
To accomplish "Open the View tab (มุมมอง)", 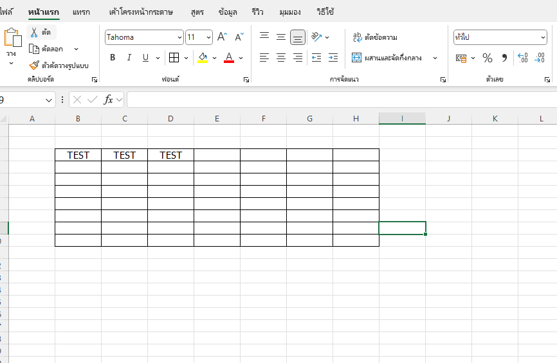I will tap(290, 12).
